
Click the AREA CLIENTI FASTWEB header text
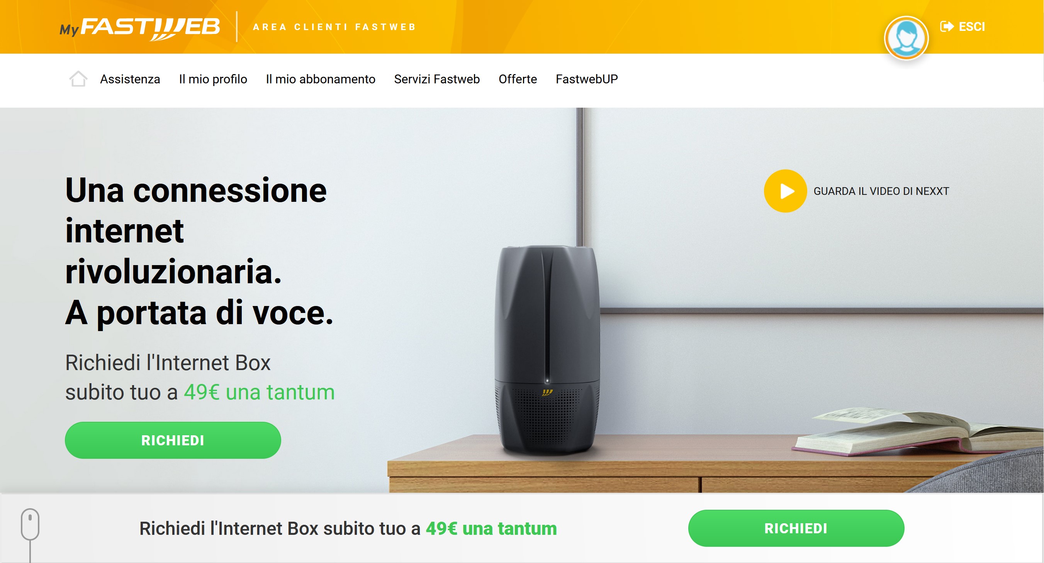click(x=334, y=27)
